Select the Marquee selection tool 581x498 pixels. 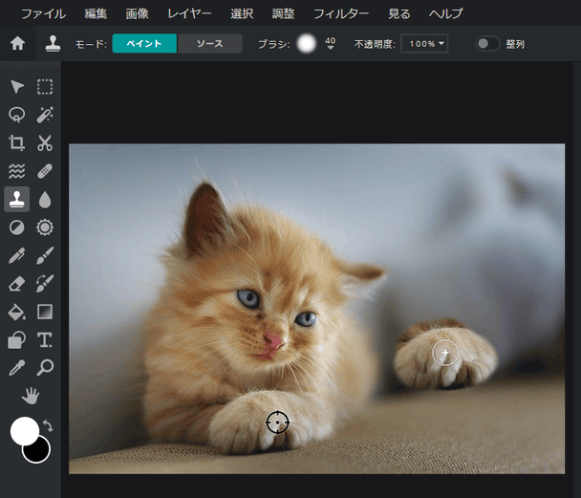(45, 87)
